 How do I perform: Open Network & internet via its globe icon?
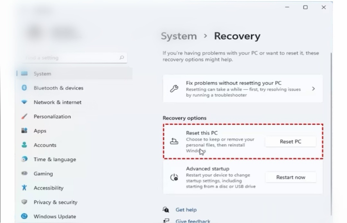tap(24, 102)
